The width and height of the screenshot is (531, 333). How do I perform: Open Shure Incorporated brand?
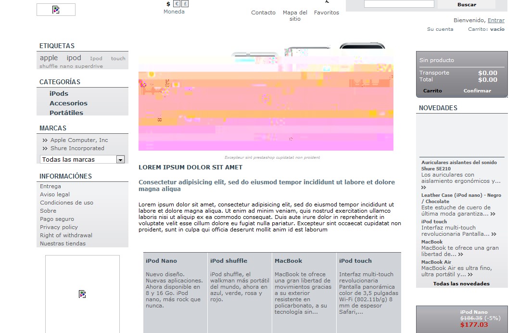coord(77,148)
